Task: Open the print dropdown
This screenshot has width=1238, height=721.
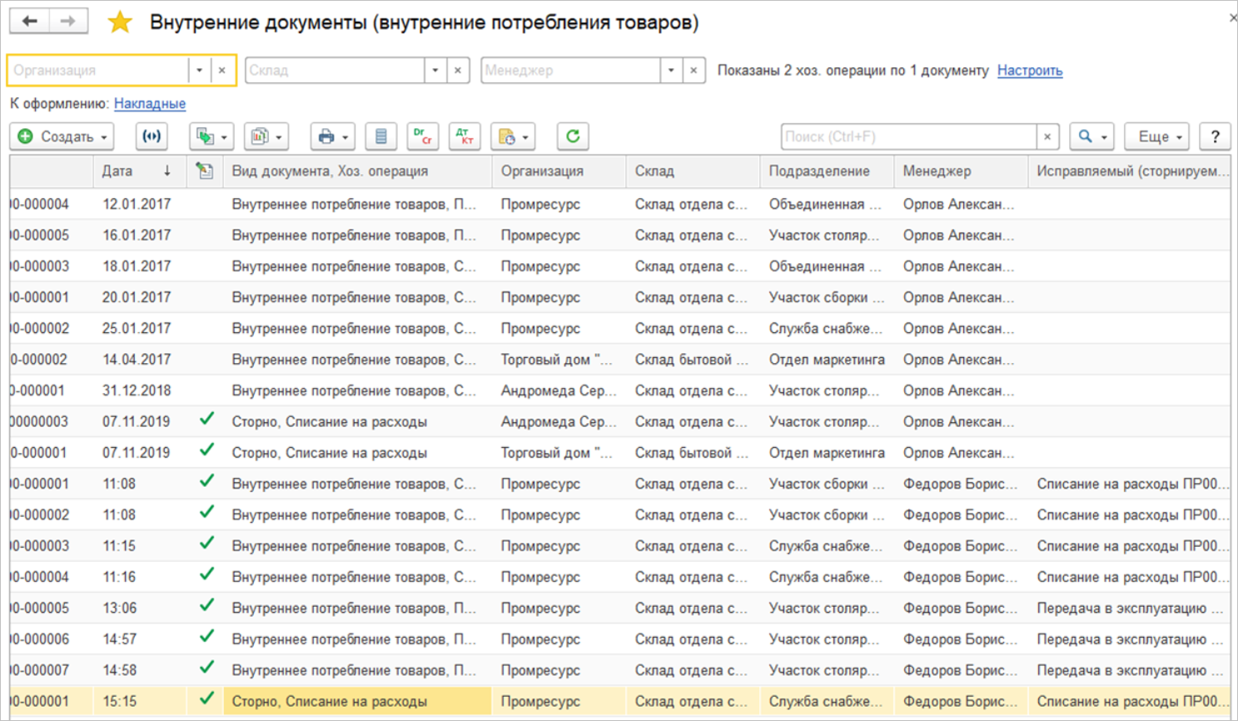Action: (333, 137)
